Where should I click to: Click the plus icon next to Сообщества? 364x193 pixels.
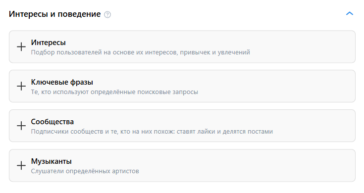(21, 126)
